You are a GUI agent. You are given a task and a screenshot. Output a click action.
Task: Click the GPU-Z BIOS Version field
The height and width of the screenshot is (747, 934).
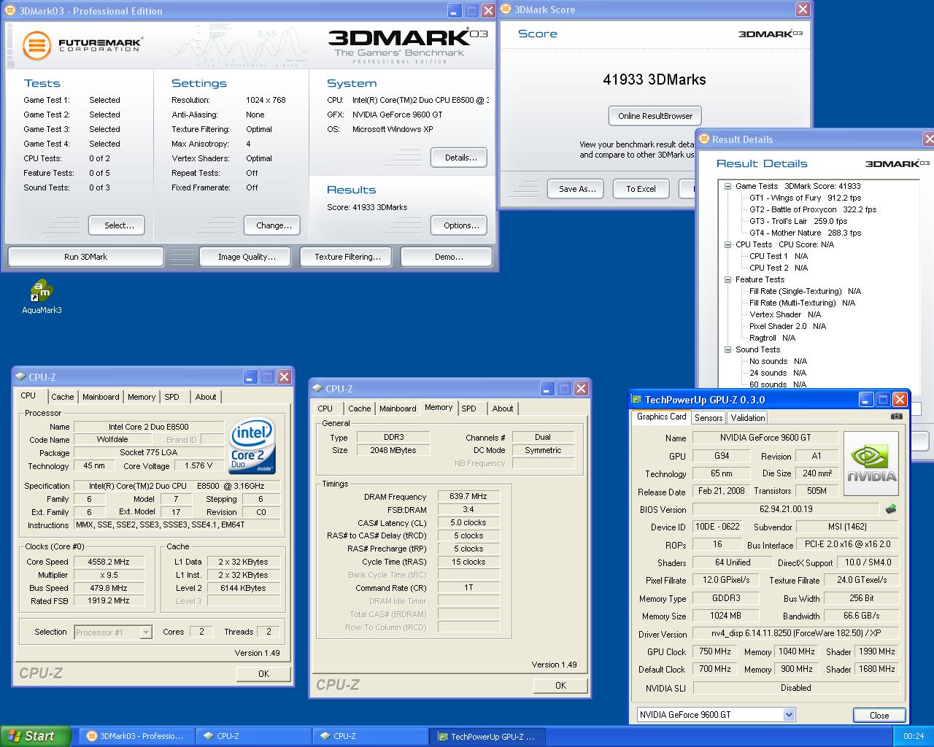(786, 509)
